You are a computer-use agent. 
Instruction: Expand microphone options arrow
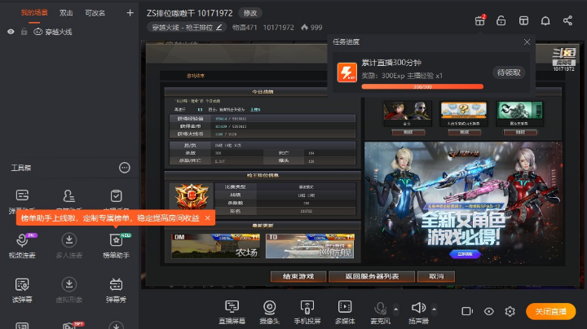(396, 309)
